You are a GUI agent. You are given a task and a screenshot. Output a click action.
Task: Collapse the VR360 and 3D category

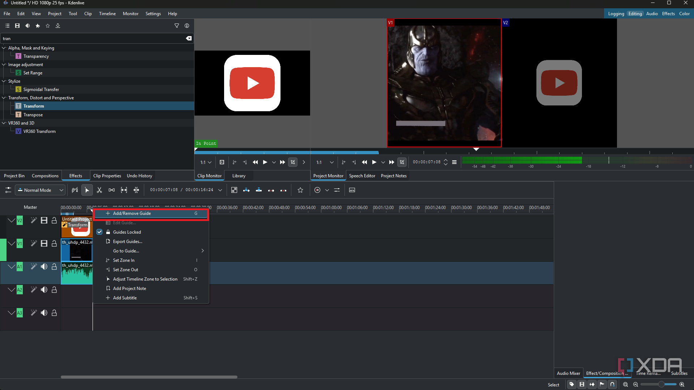coord(4,123)
